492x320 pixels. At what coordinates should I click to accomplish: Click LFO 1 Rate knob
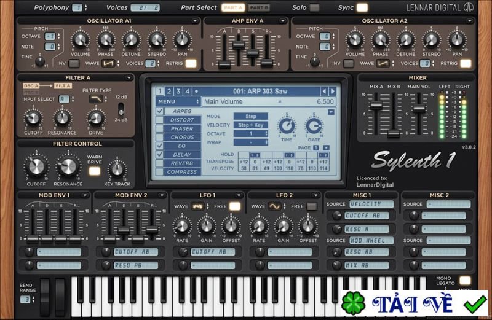tap(182, 226)
